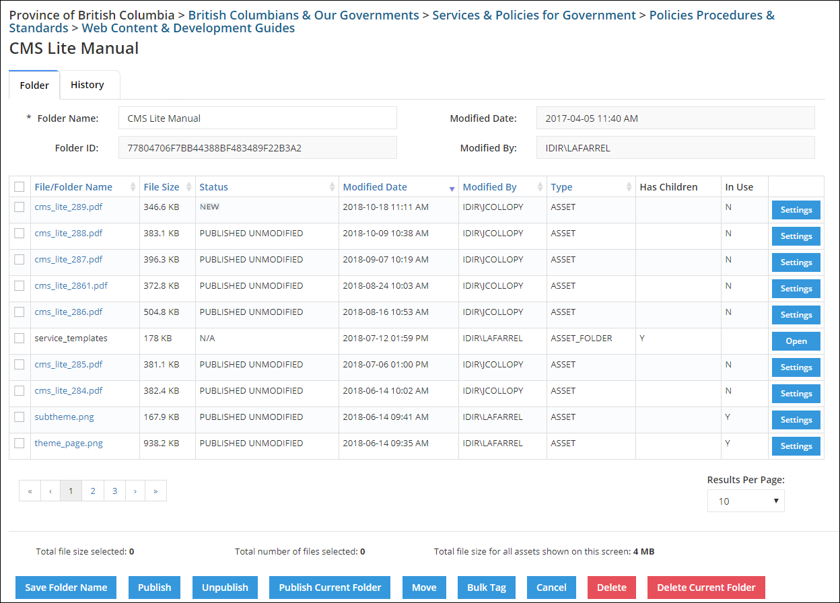
Task: Click the ASSET_FOLDER type cell
Action: point(582,338)
